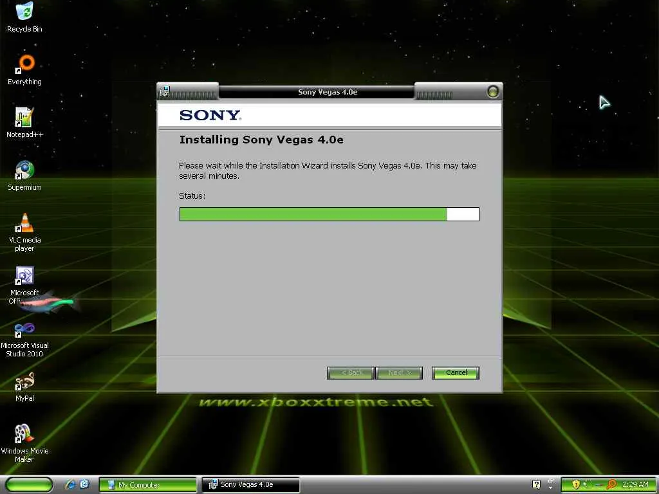This screenshot has width=659, height=494.
Task: Select the Microsoft Visual Studio 2010 shortcut
Action: 24,338
